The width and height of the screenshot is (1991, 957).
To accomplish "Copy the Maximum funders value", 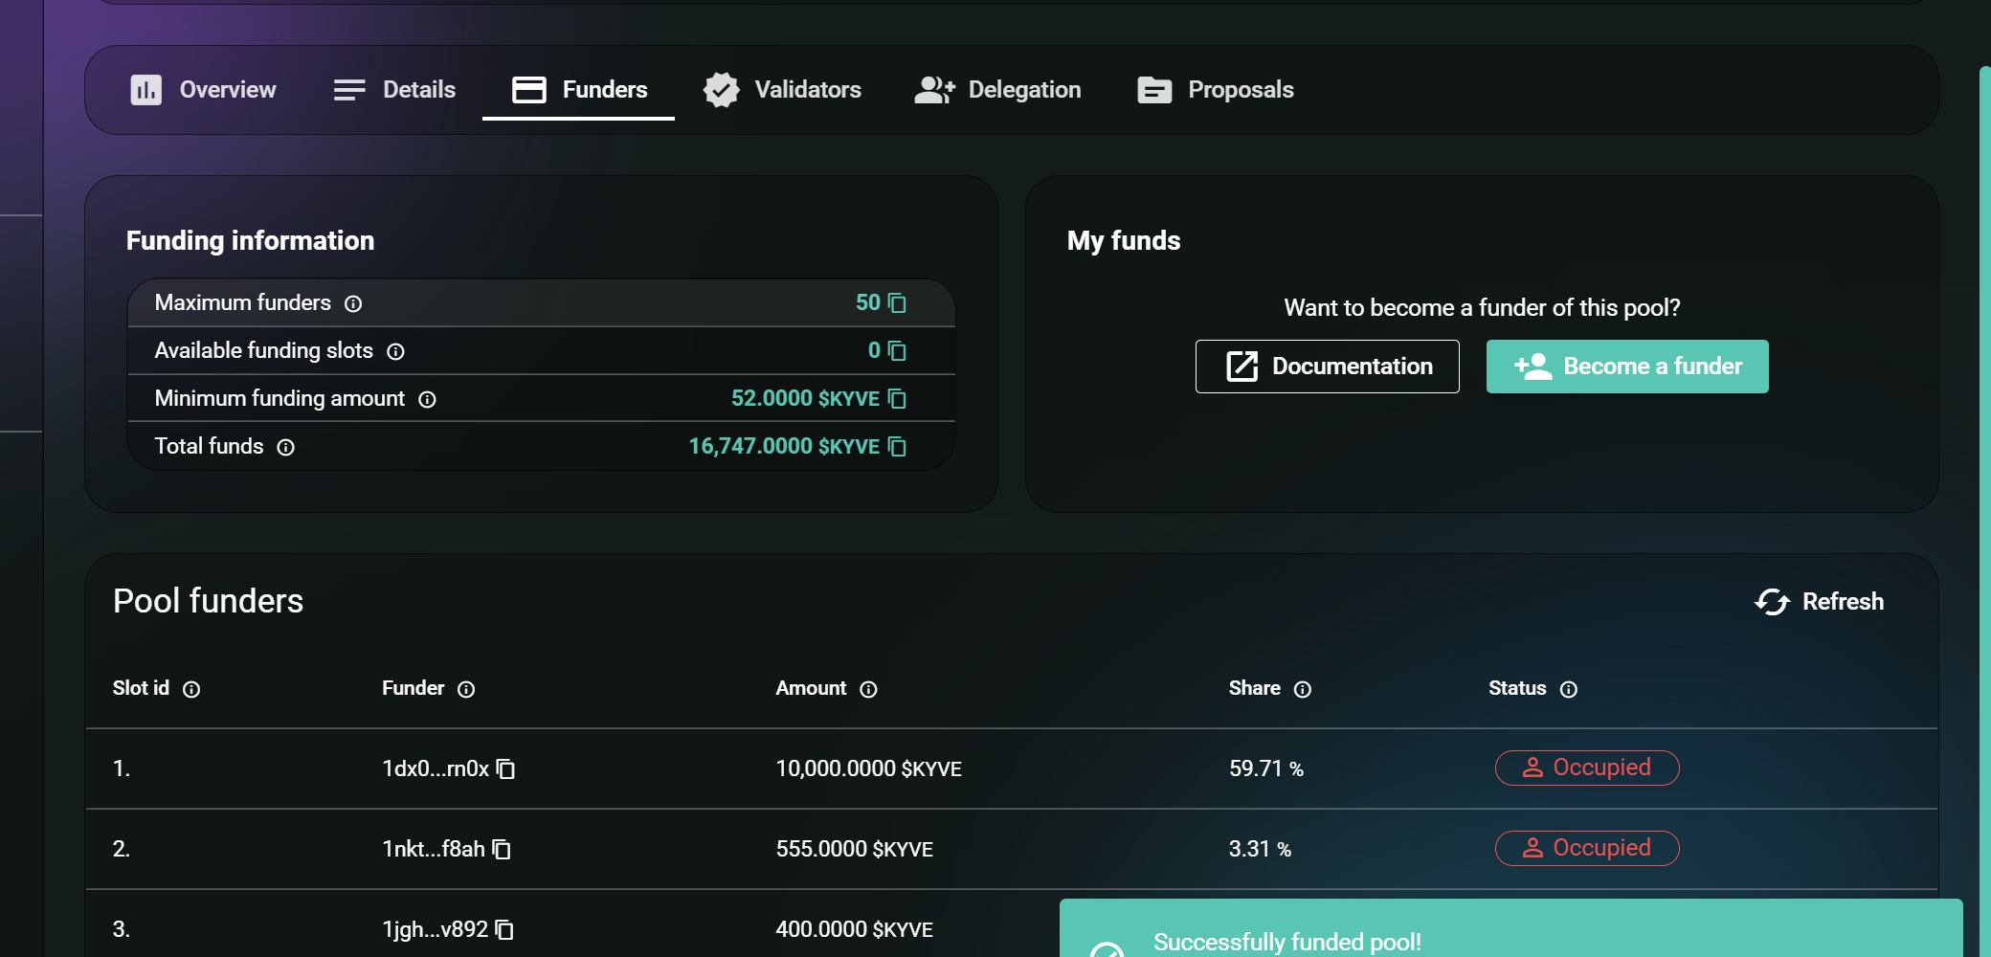I will pos(897,303).
